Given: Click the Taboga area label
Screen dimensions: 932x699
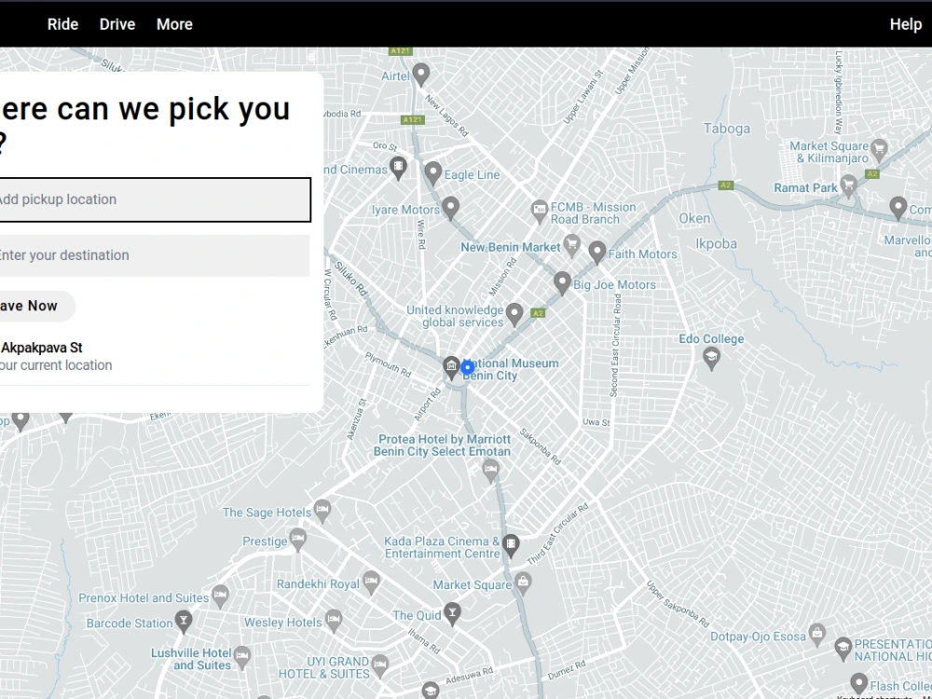Looking at the screenshot, I should click(726, 129).
